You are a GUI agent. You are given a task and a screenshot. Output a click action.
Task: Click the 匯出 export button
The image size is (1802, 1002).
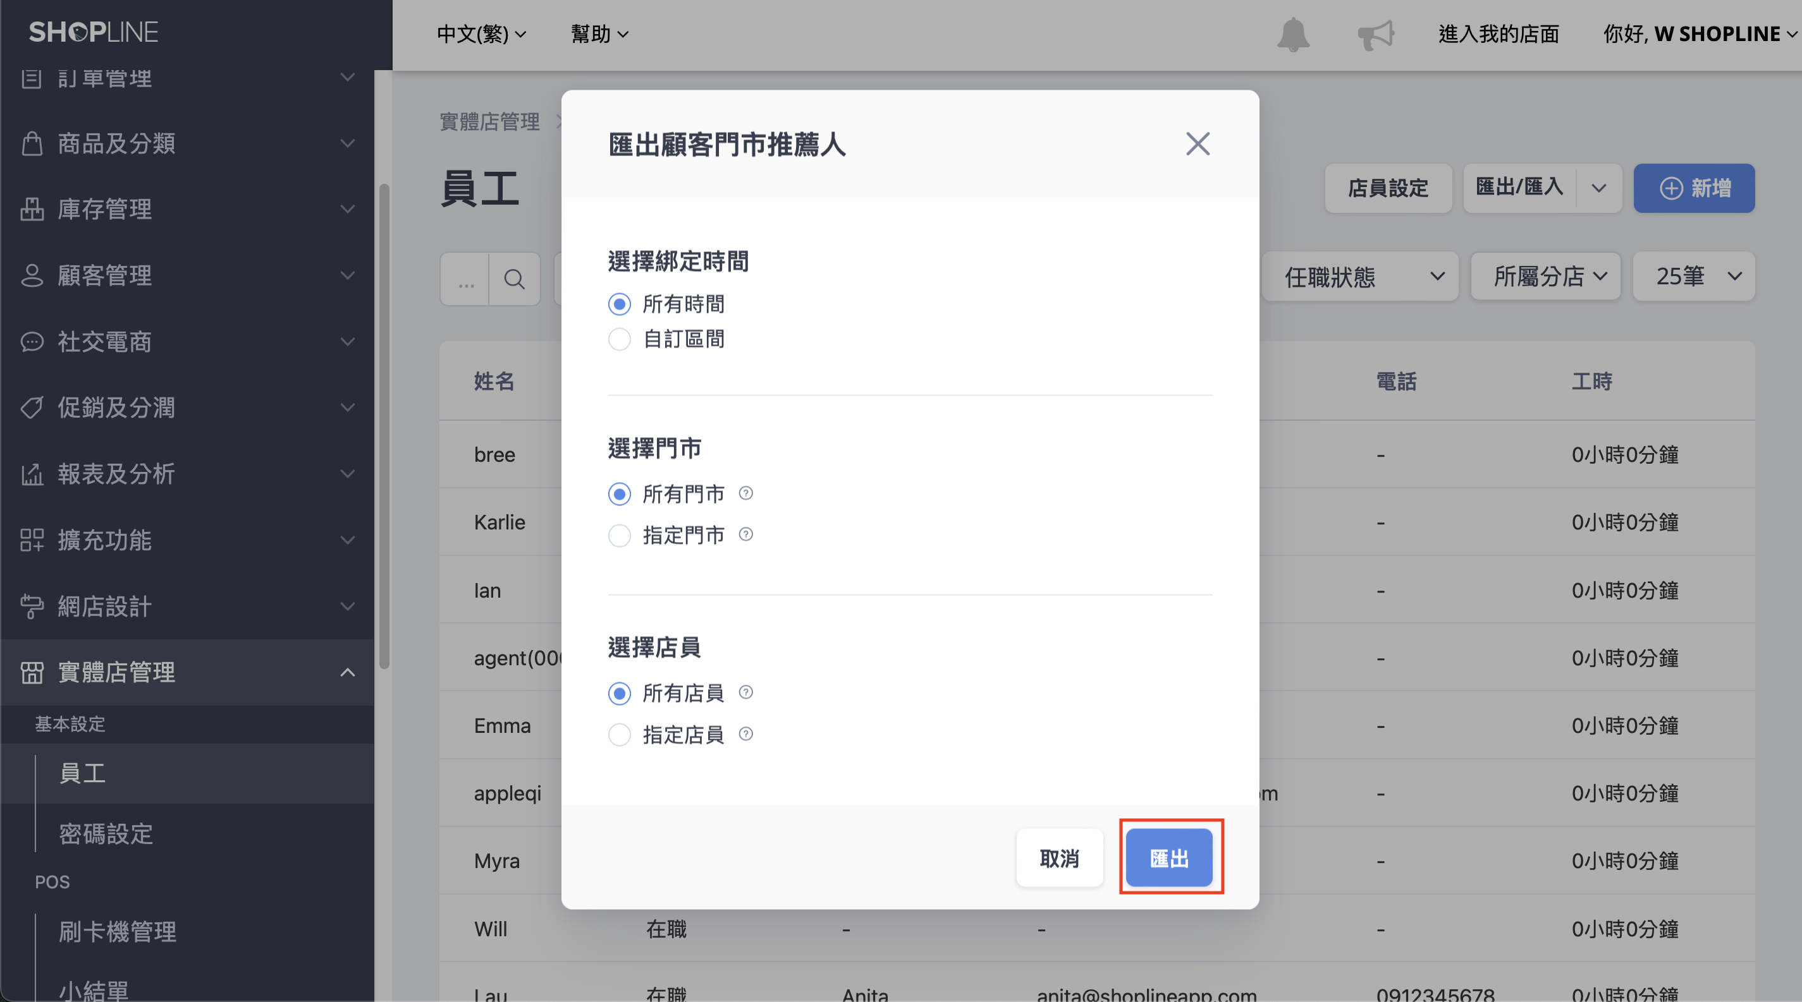click(1169, 858)
